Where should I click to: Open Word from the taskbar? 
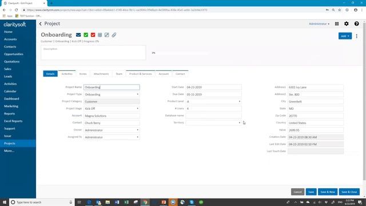[x=117, y=202]
